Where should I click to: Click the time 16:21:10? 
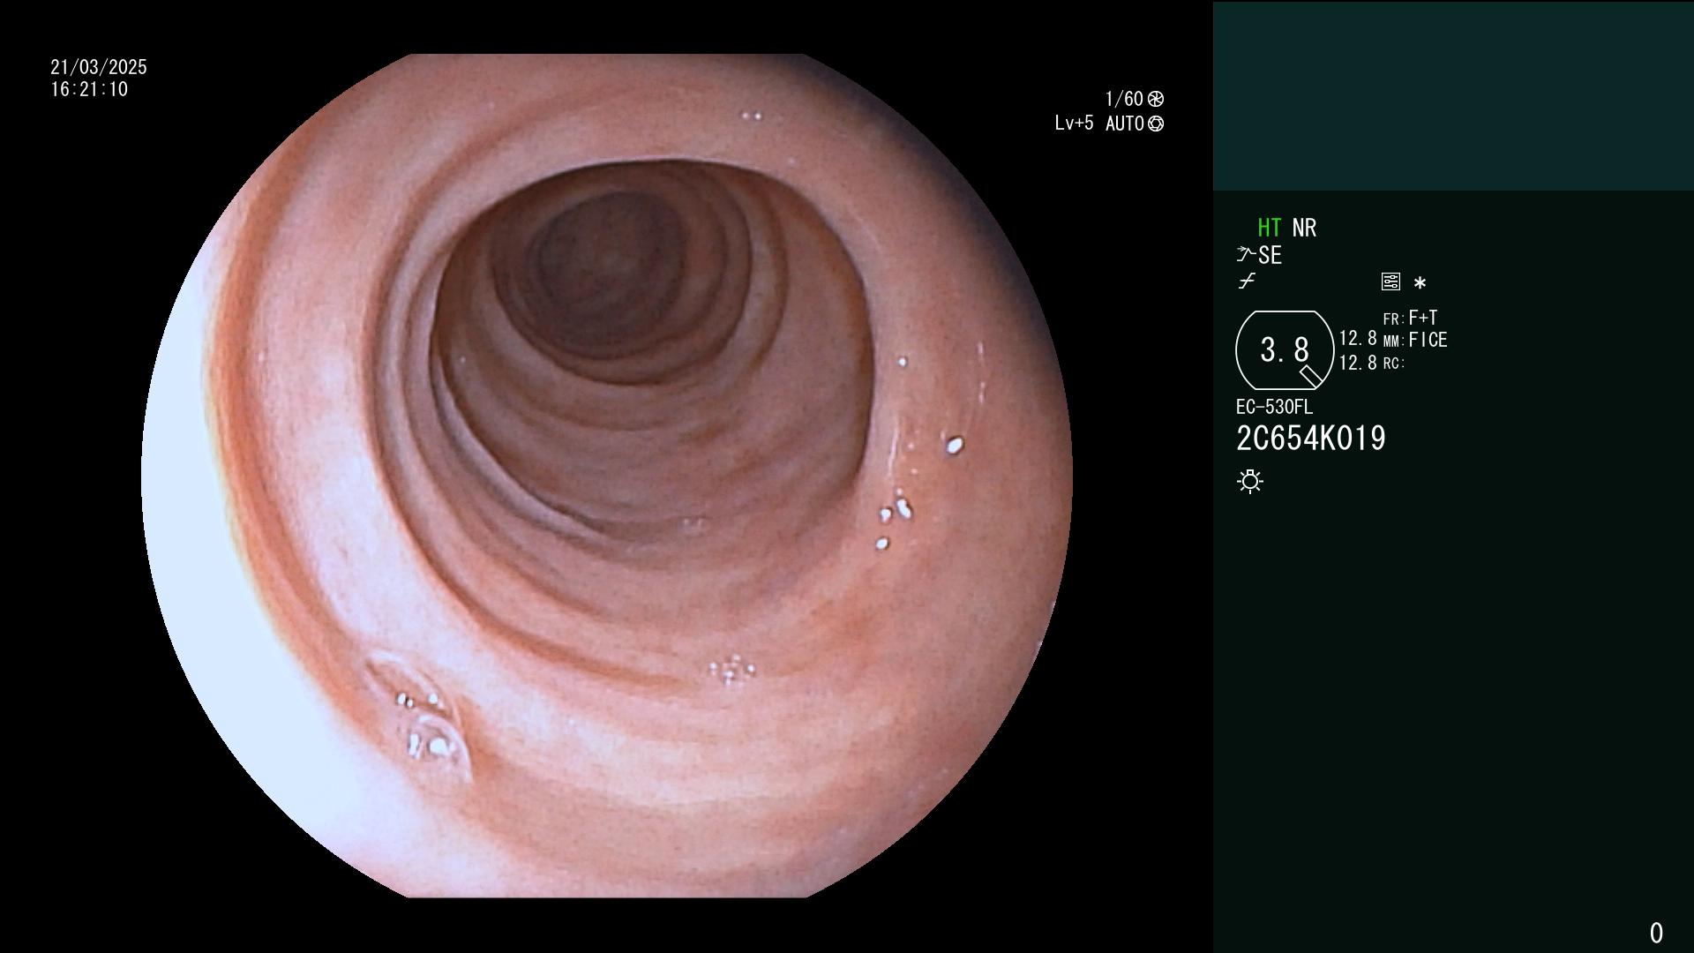89,89
